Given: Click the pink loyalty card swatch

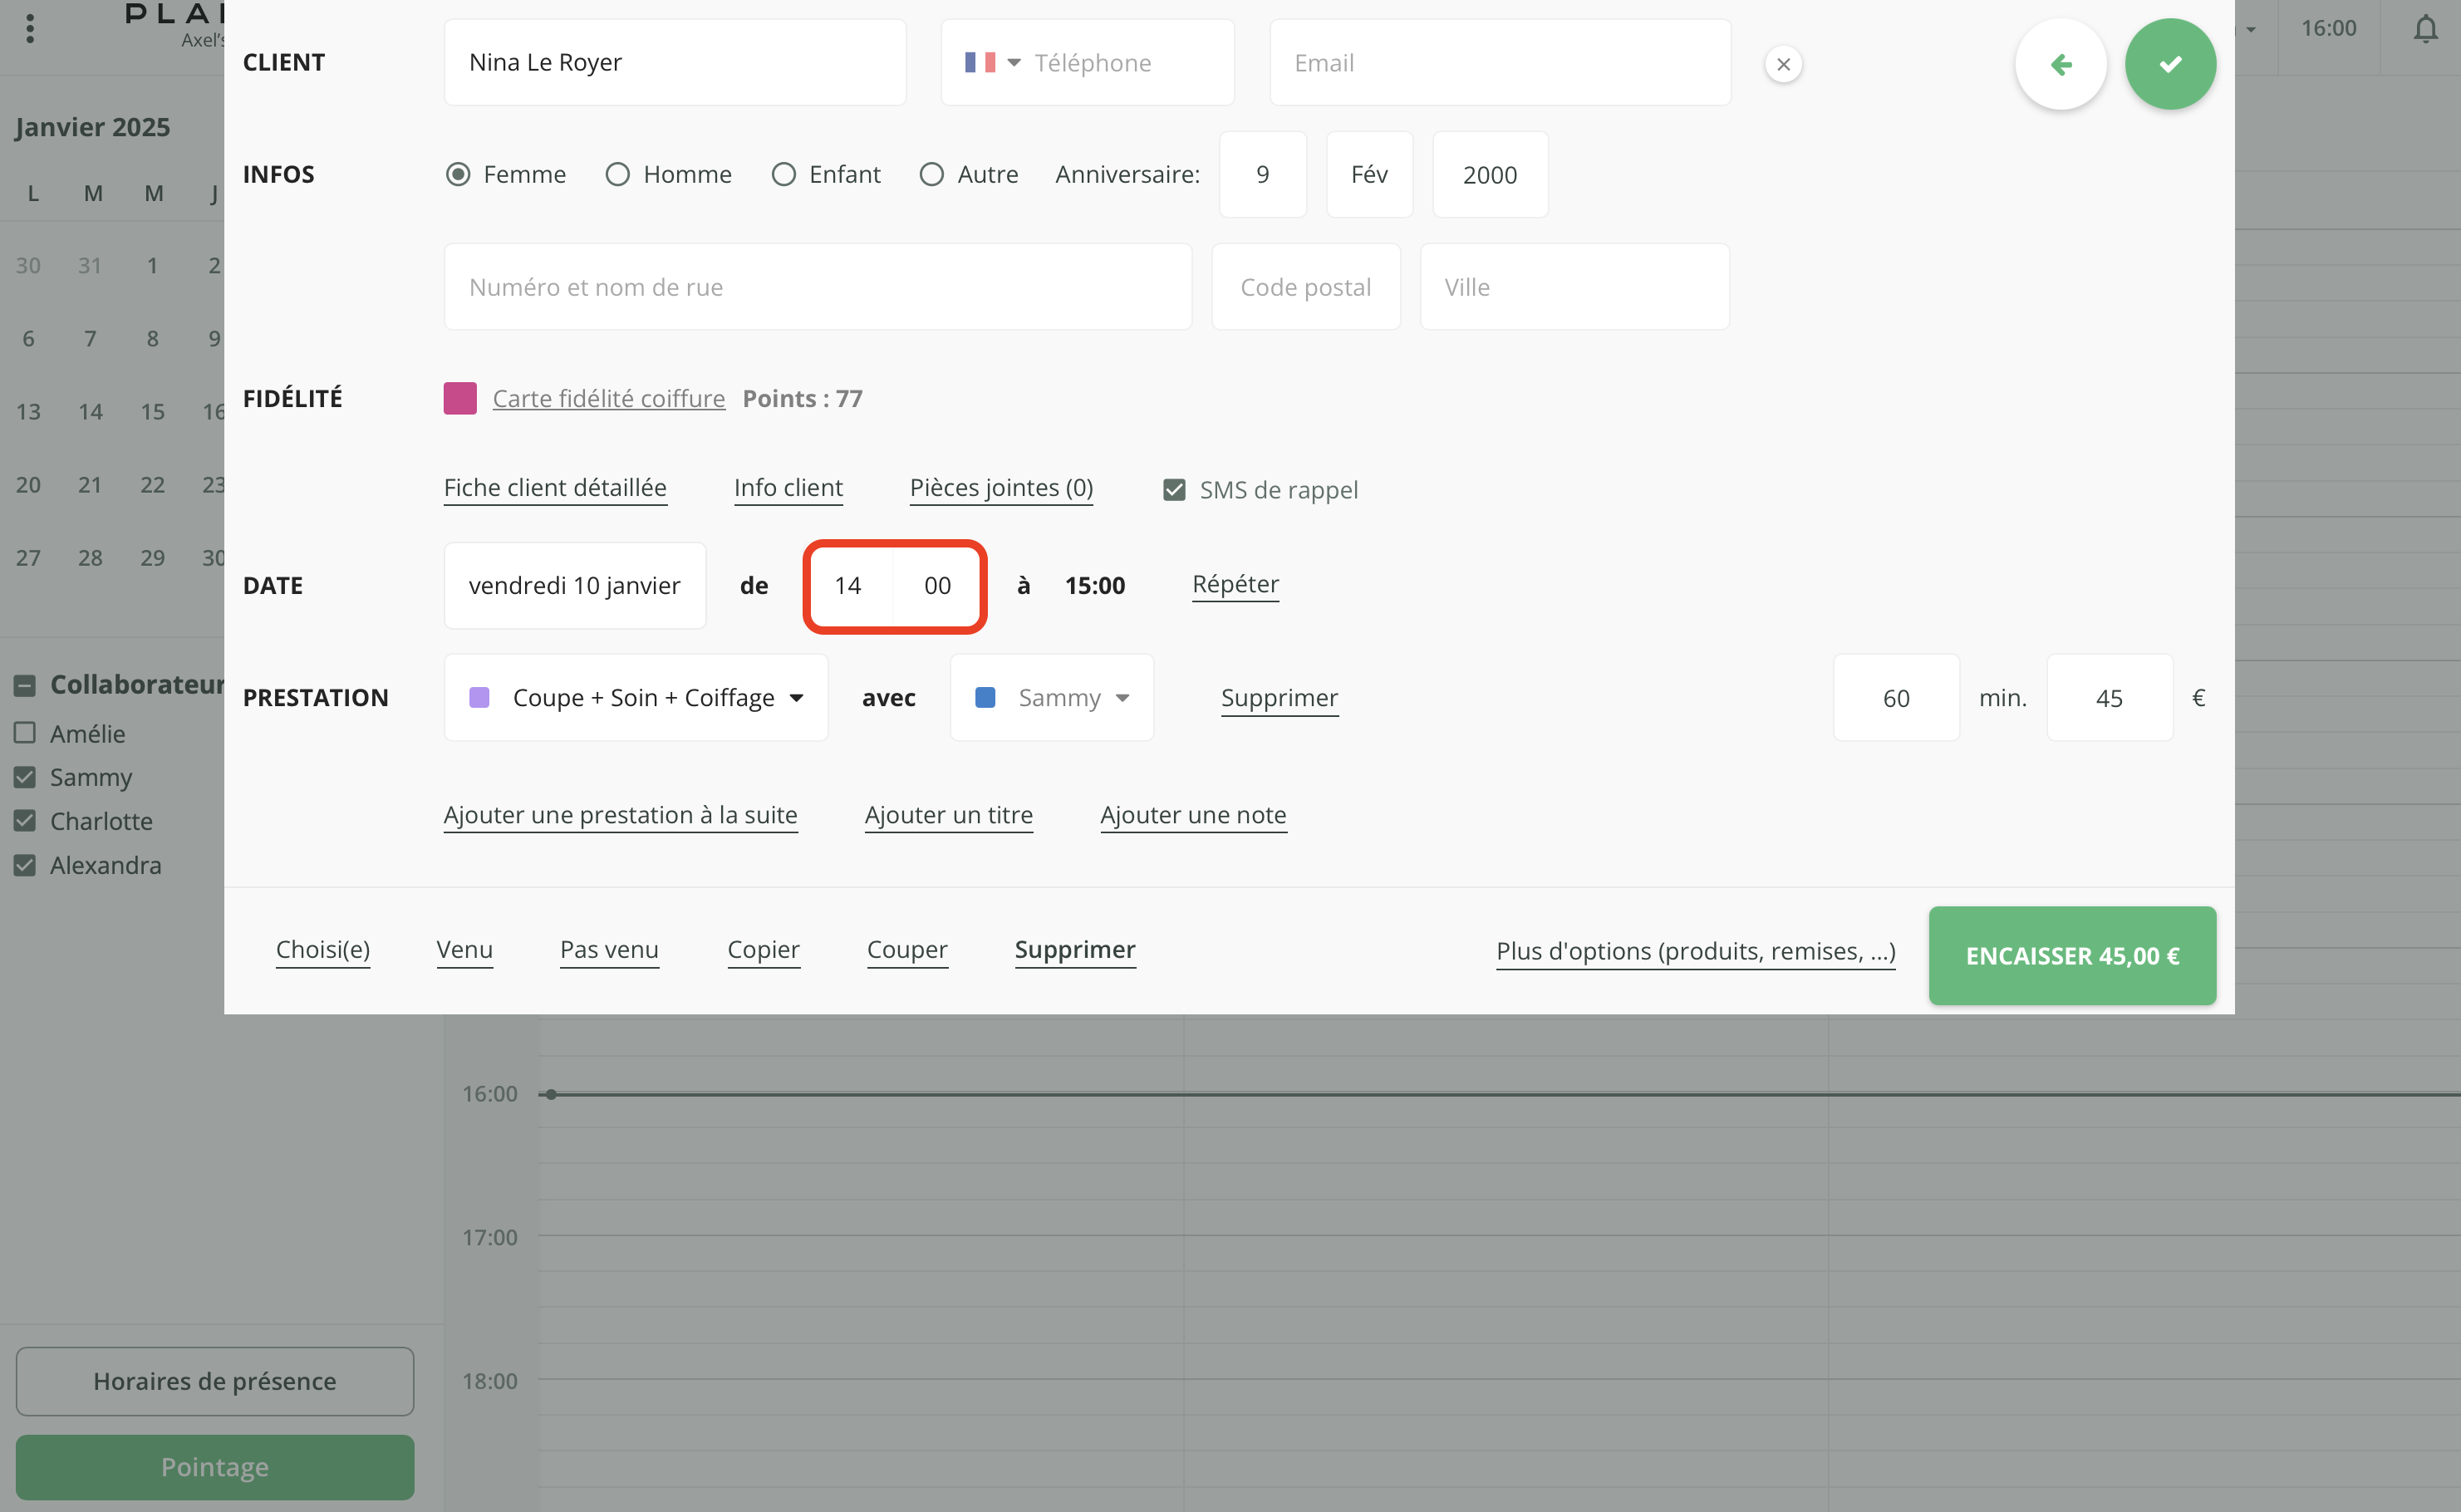Looking at the screenshot, I should tap(460, 398).
